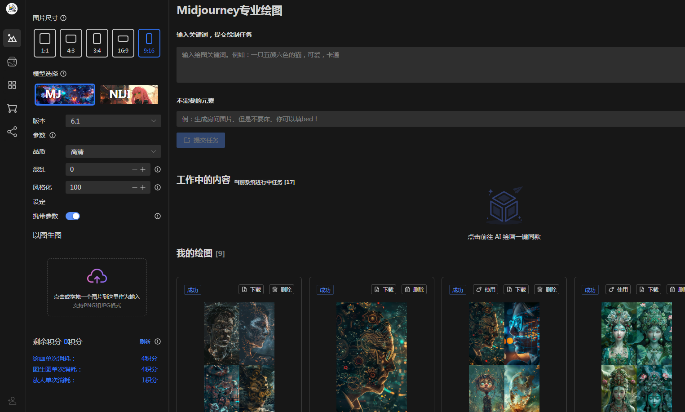Viewport: 685px width, 412px height.
Task: Toggle the 携带参数 switch
Action: [x=73, y=216]
